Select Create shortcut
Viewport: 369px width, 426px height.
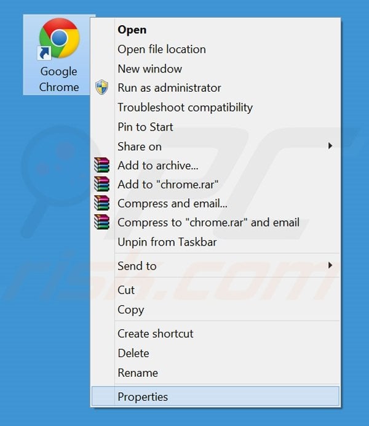click(216, 334)
